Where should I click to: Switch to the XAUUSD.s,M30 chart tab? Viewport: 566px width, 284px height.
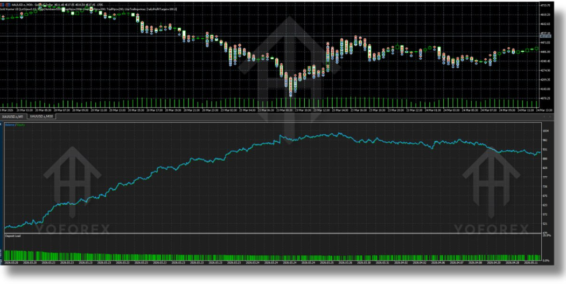pyautogui.click(x=41, y=116)
